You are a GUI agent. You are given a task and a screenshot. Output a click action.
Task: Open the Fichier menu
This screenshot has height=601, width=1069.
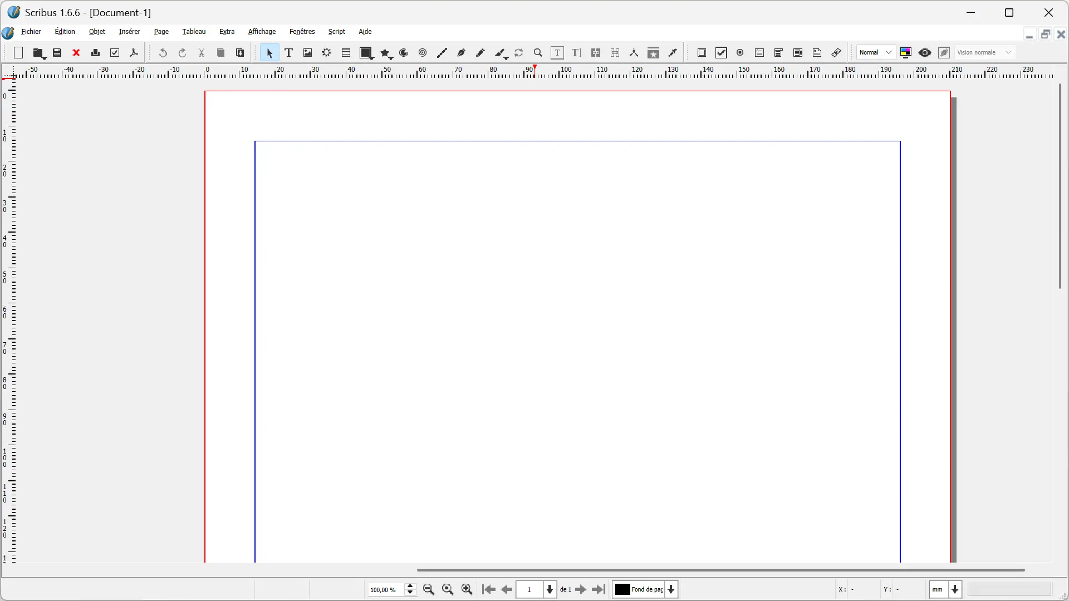pos(31,32)
